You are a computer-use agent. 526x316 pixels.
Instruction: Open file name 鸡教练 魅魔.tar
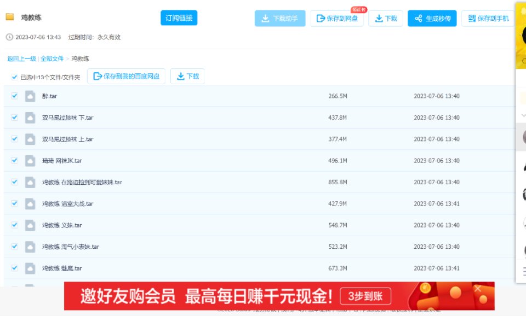click(62, 268)
